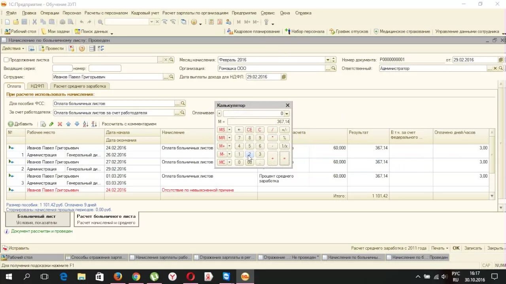Toggle Продолжение листка checkbox
Viewport: 506px width, 284px height.
click(6, 60)
